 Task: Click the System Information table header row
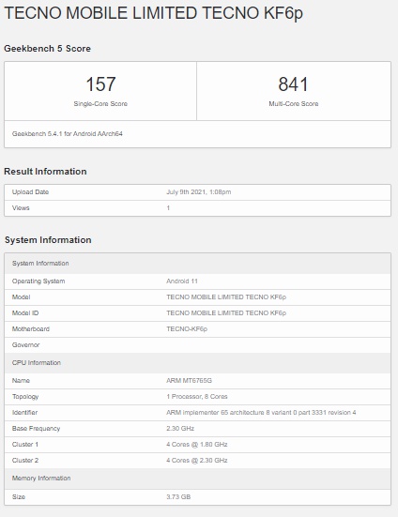tap(197, 264)
